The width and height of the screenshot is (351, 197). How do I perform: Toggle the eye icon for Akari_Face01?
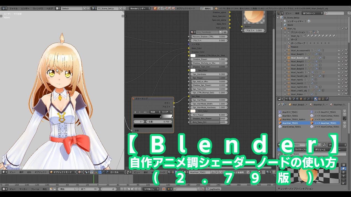[x=339, y=72]
